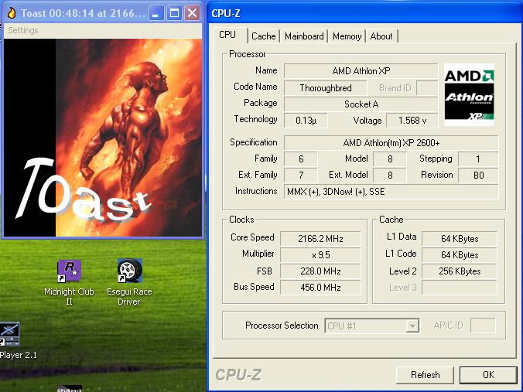Image resolution: width=523 pixels, height=392 pixels.
Task: Click L1 Code value 64 KBytes
Action: [460, 255]
